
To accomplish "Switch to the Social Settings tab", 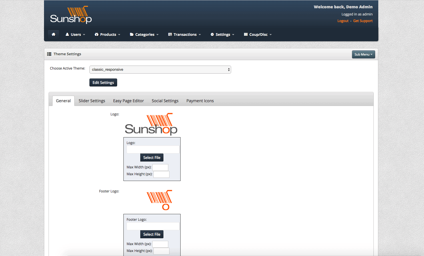I will [x=165, y=101].
